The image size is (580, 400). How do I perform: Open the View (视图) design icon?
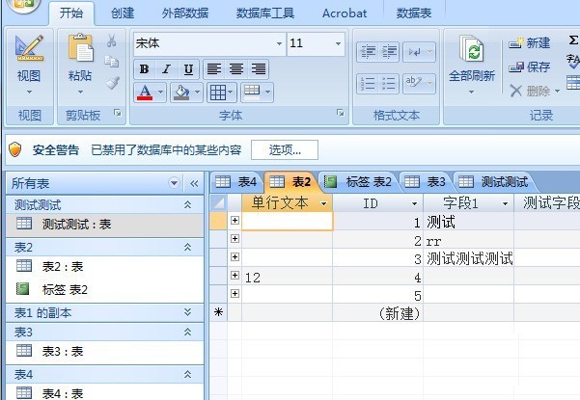(29, 48)
